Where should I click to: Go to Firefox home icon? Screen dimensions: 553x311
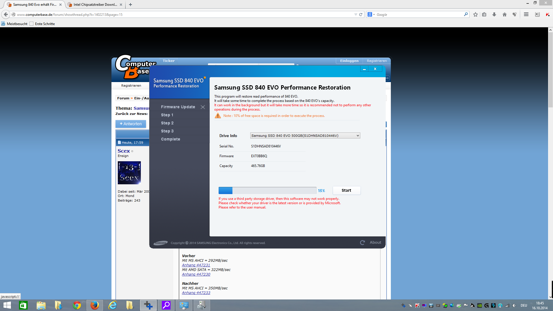click(504, 14)
